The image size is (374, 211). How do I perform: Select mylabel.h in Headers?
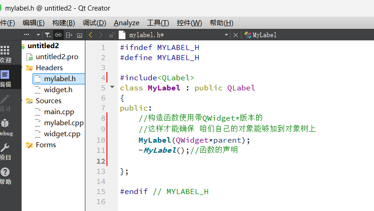coord(60,79)
